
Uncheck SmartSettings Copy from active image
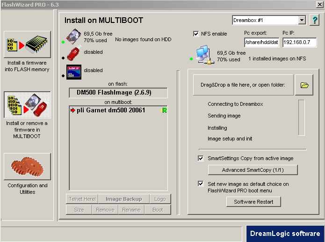pyautogui.click(x=201, y=158)
